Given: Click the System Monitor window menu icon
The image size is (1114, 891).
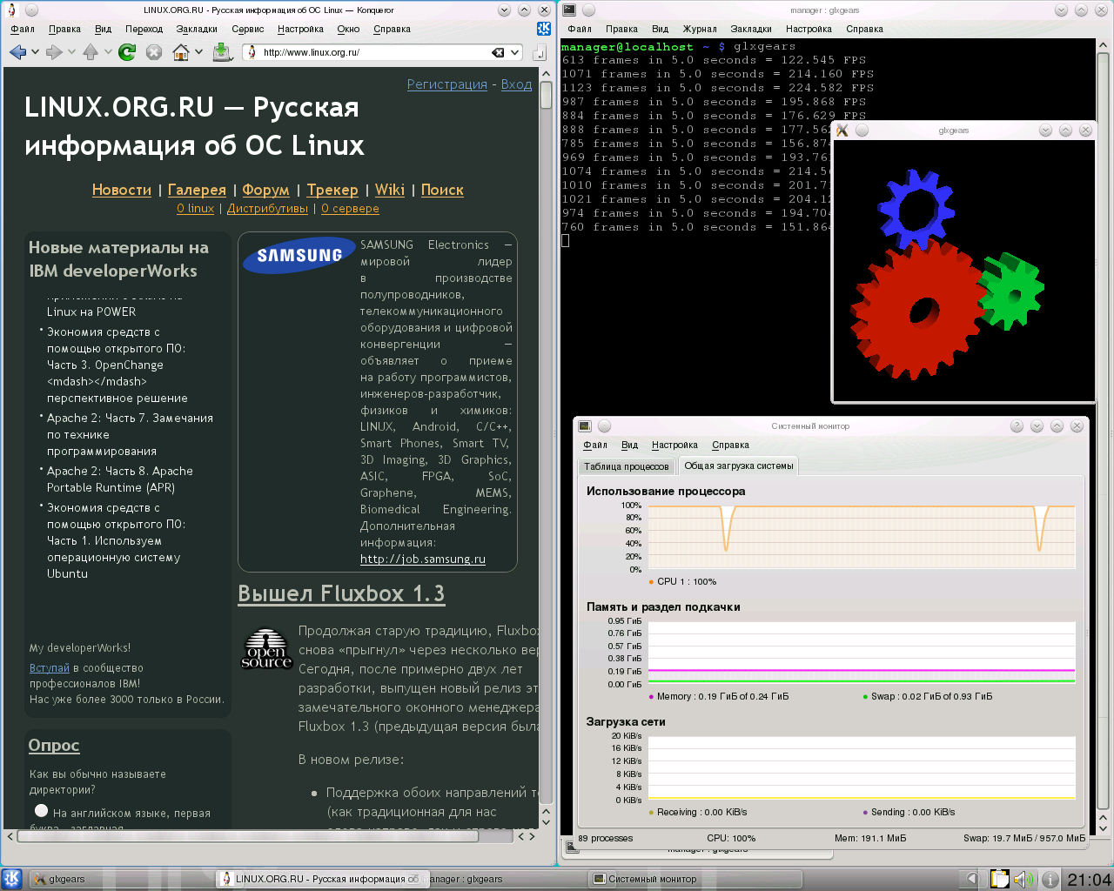Looking at the screenshot, I should (x=585, y=426).
